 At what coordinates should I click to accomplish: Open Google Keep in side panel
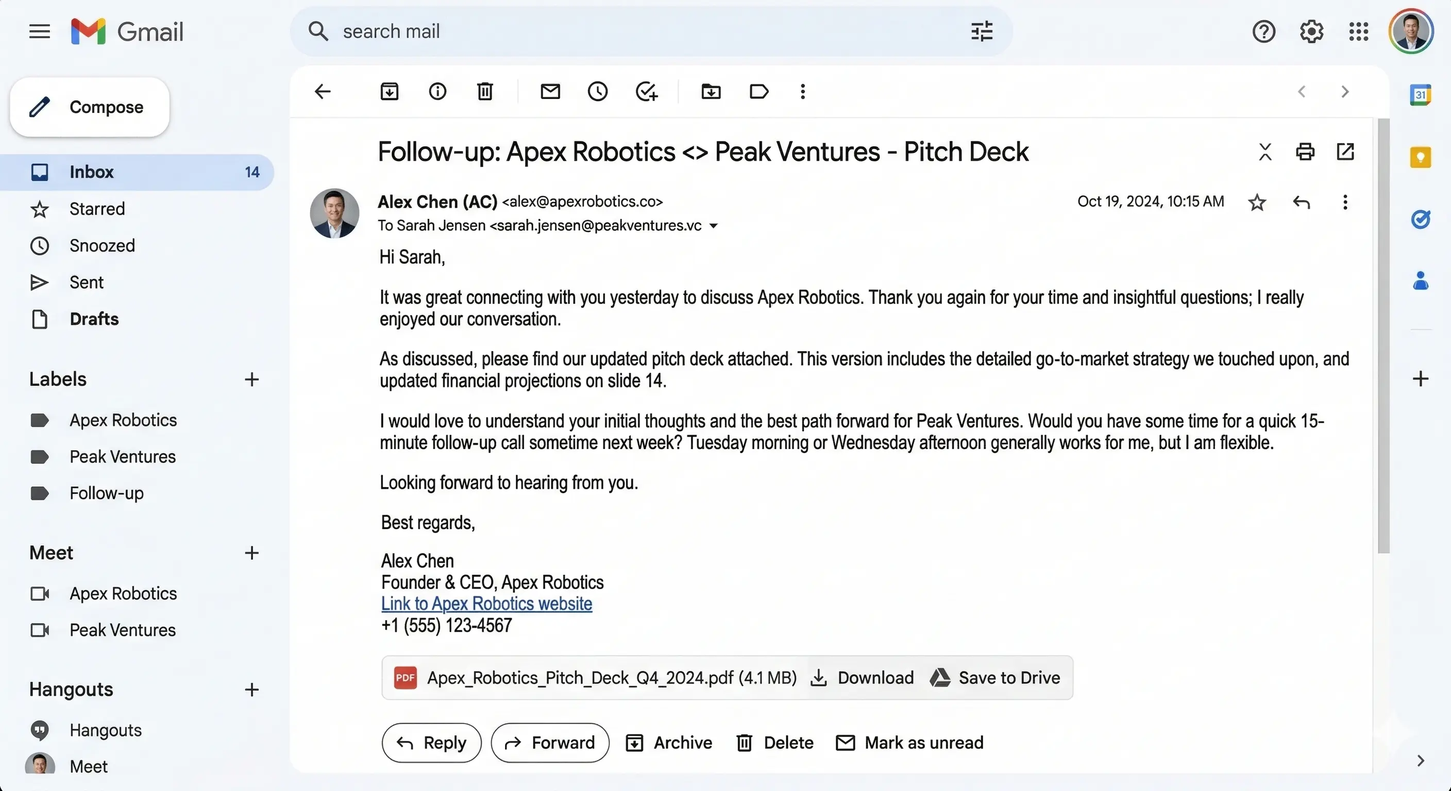[1420, 157]
